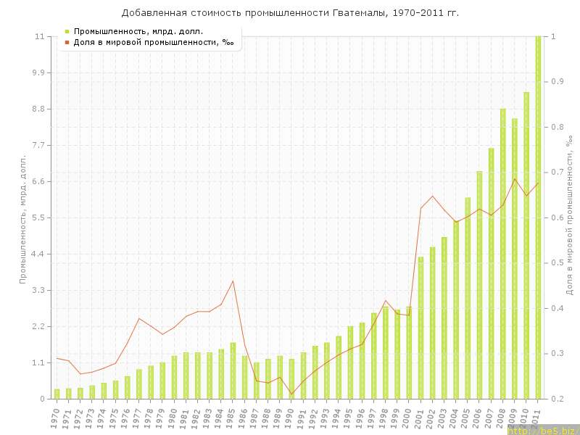
Task: Click the green bar for 2001
Action: click(x=420, y=328)
